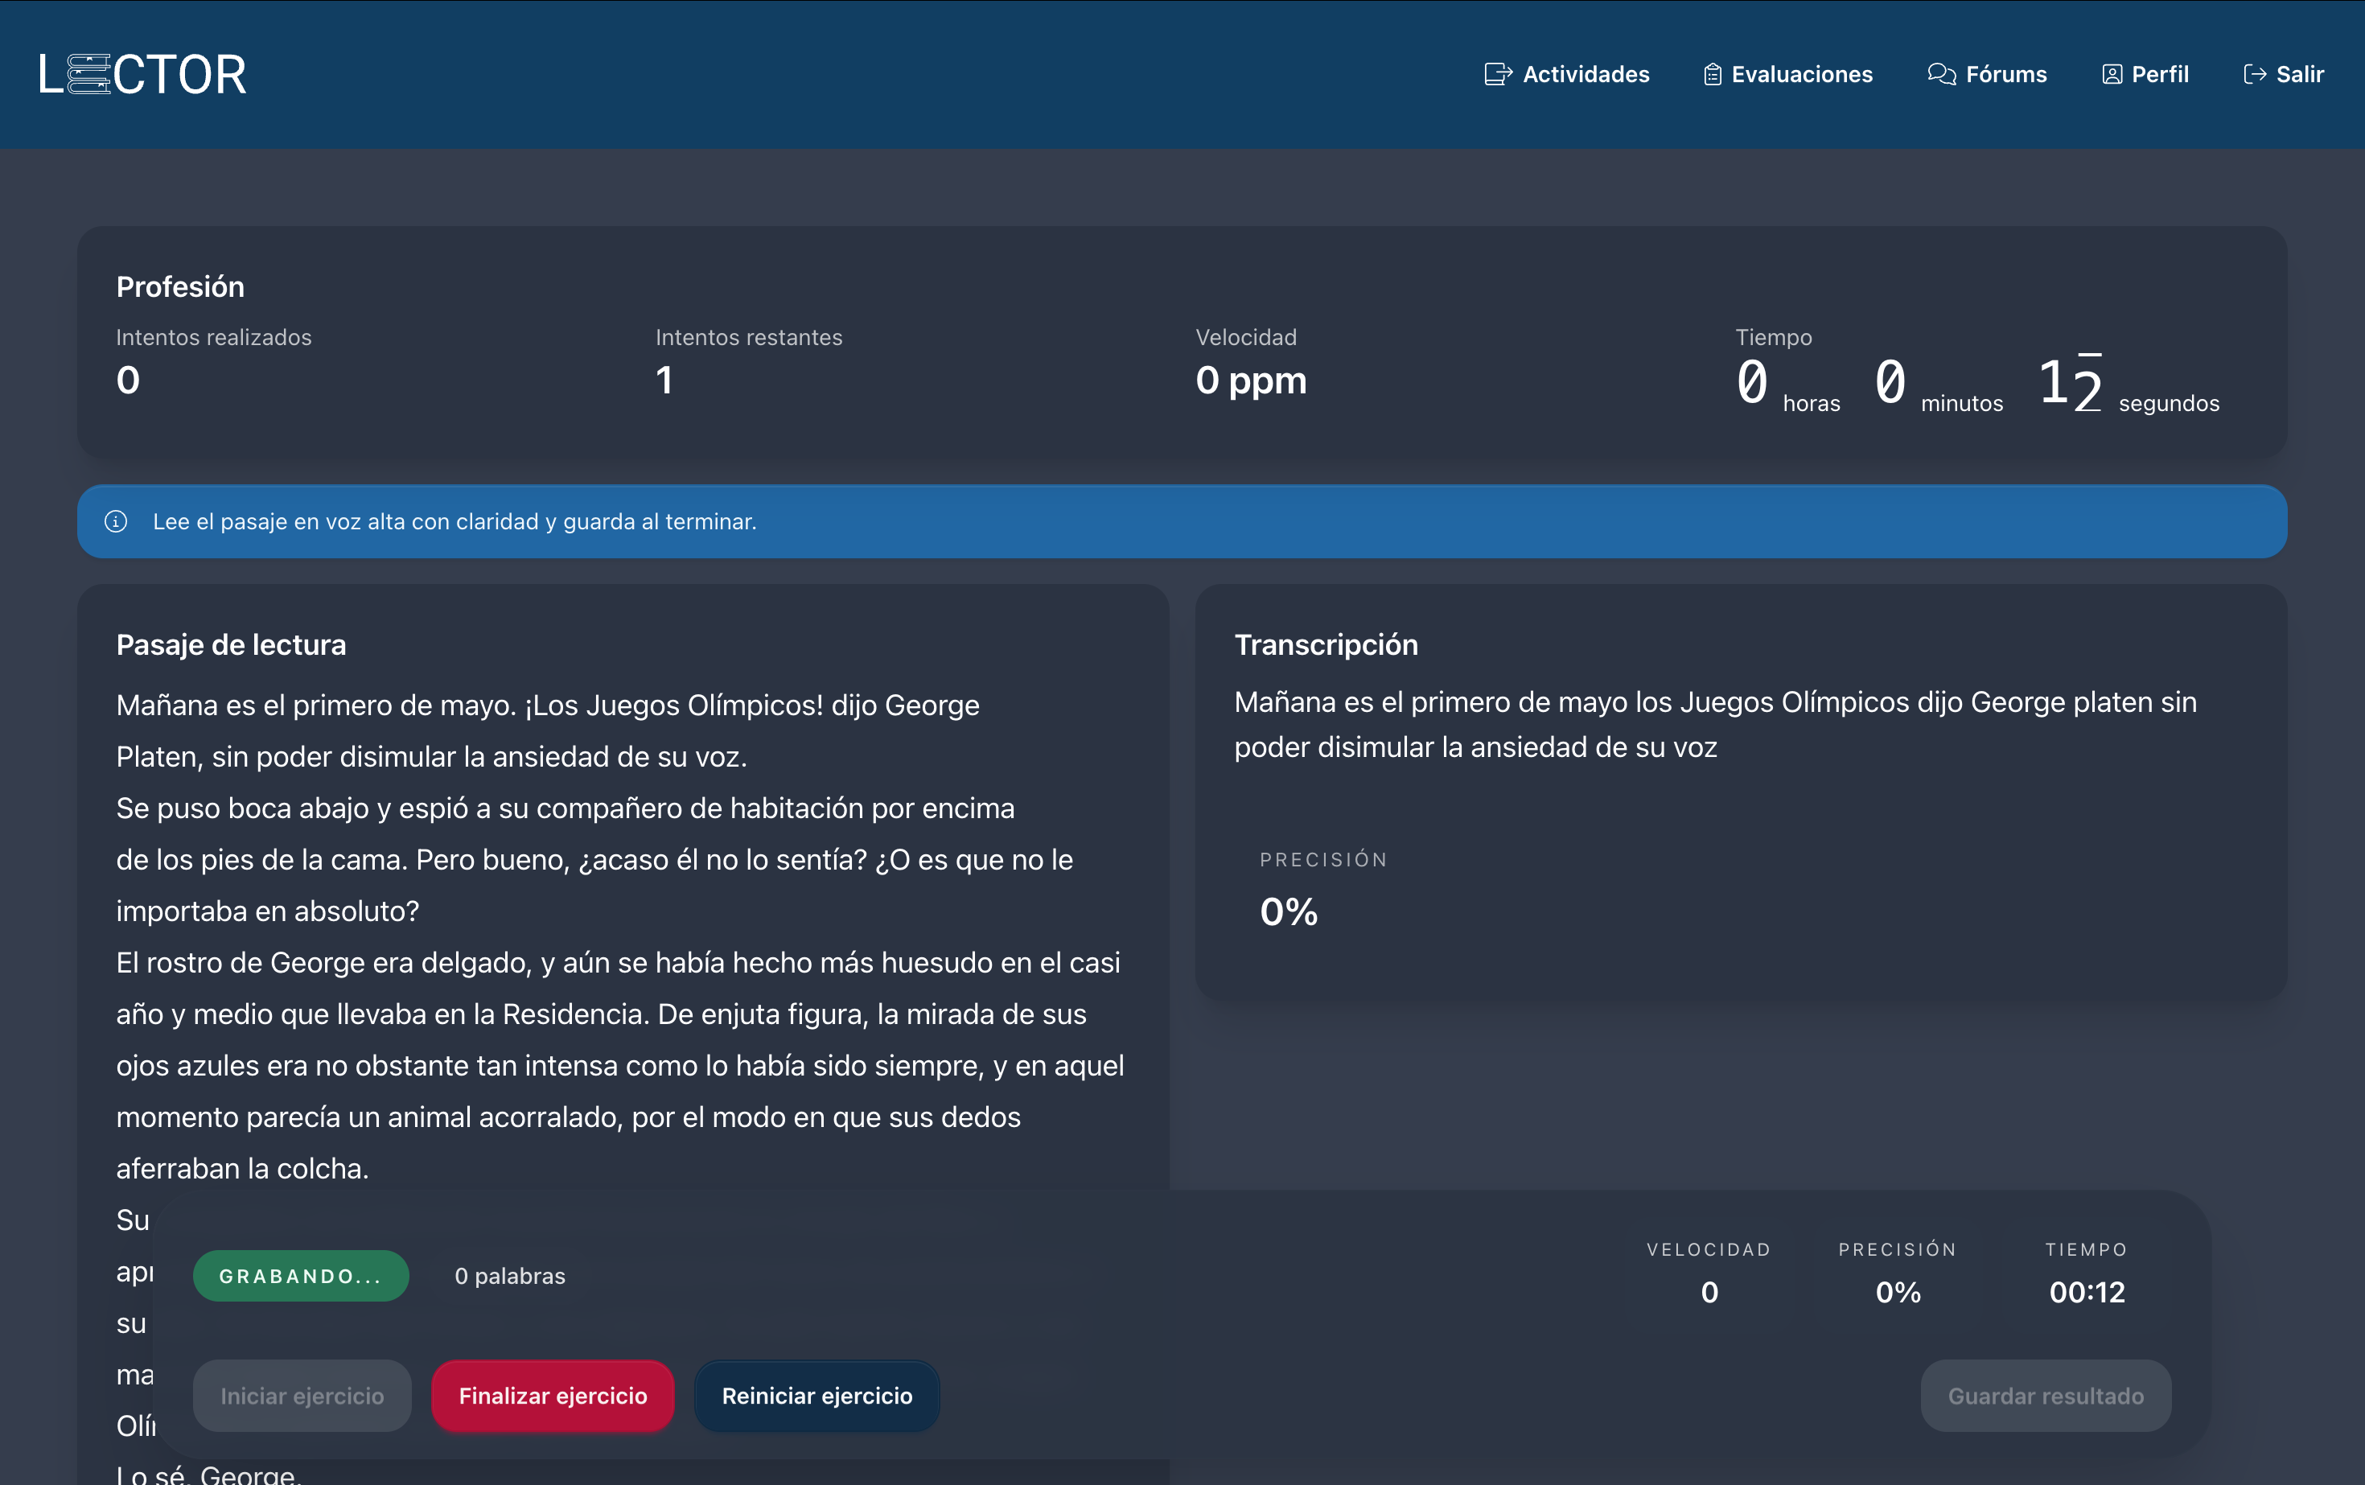Click passage line 'Se puso boca abajo y espió'
The height and width of the screenshot is (1485, 2365).
pyautogui.click(x=566, y=808)
